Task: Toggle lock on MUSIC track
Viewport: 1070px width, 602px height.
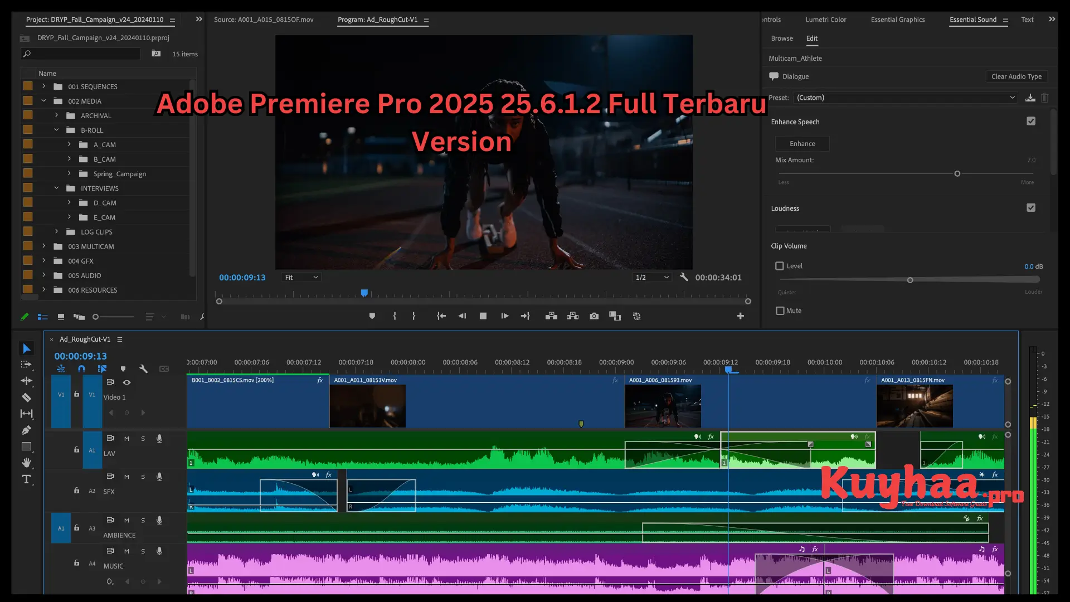Action: click(76, 563)
